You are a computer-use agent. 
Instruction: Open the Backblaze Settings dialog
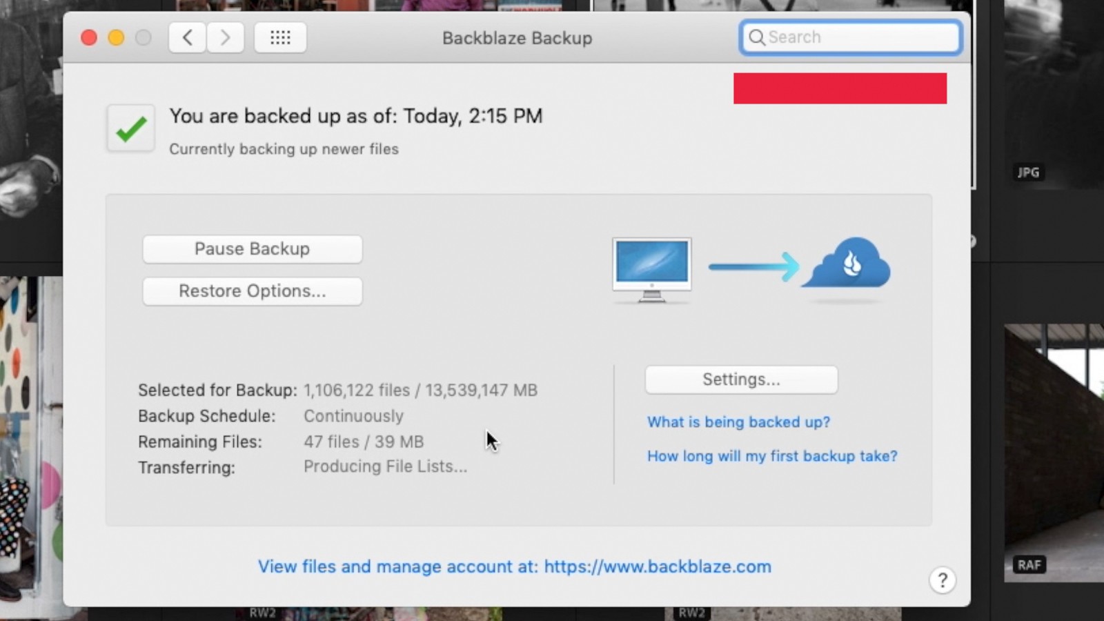pyautogui.click(x=741, y=379)
